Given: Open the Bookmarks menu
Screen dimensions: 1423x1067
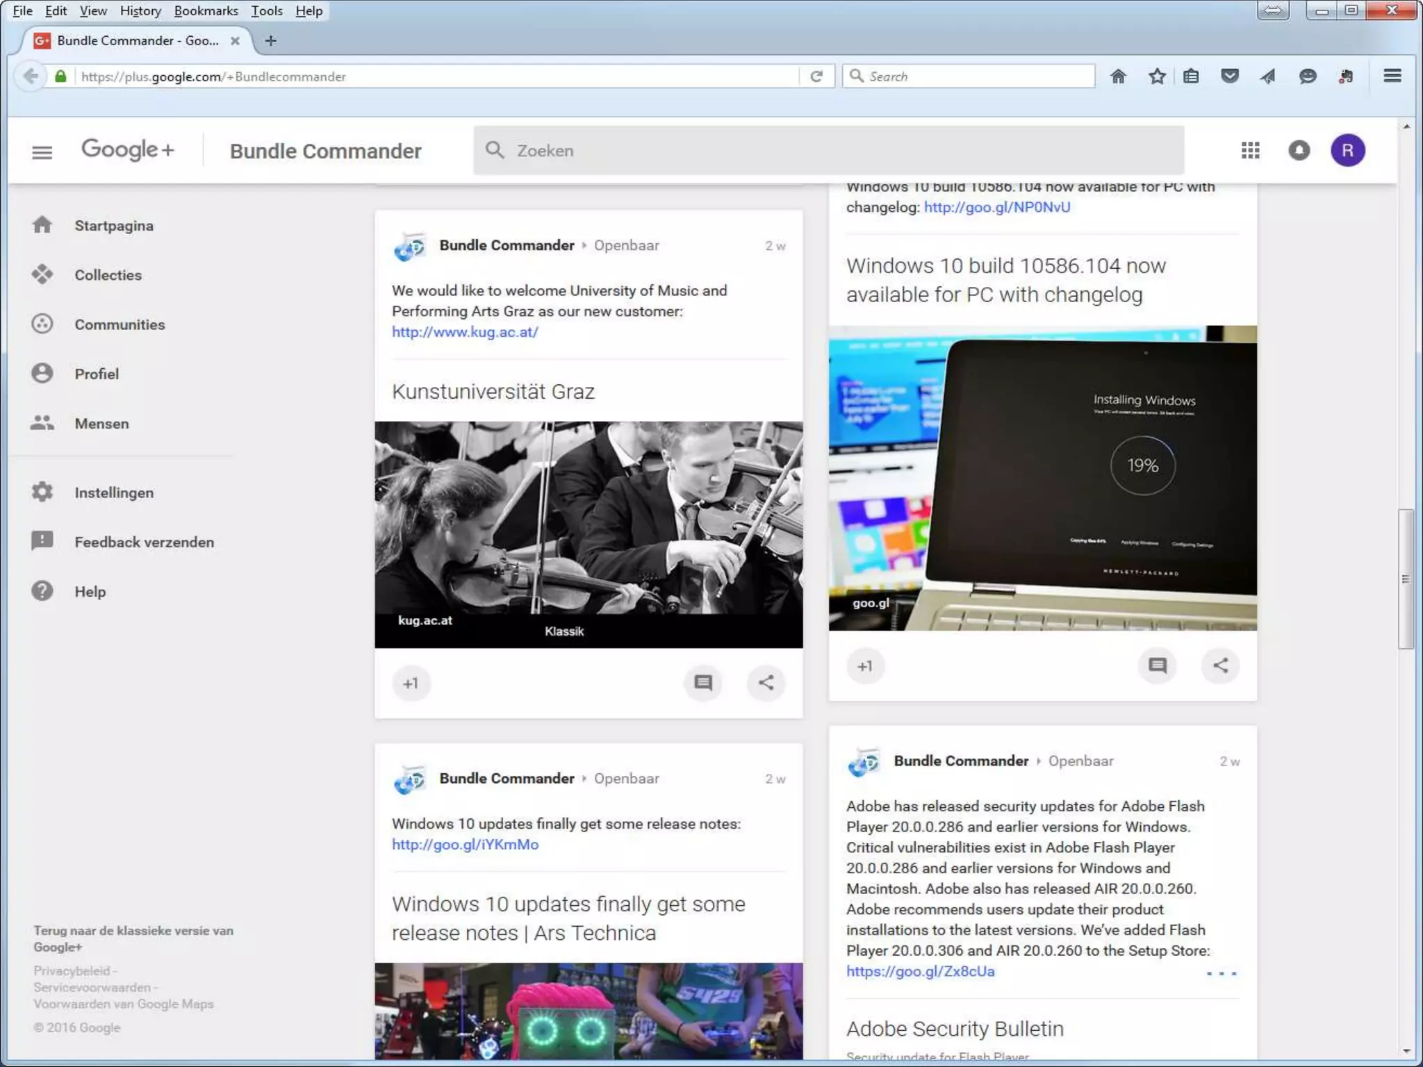Looking at the screenshot, I should 206,10.
